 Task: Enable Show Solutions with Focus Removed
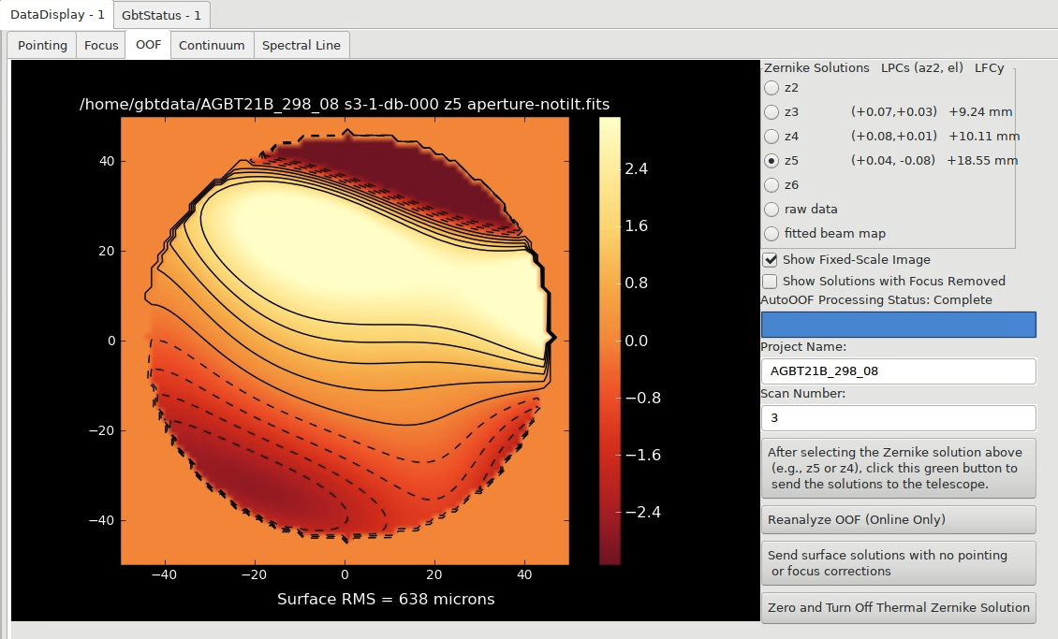click(770, 281)
